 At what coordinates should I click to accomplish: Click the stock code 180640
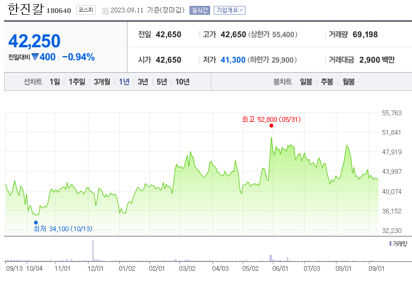click(x=59, y=11)
